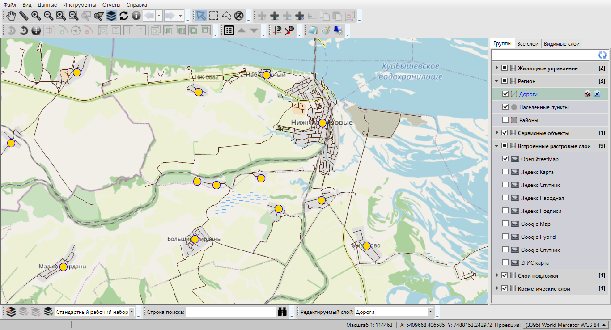The image size is (611, 330).
Task: Click the layers stack toolbar icon
Action: pos(111,16)
